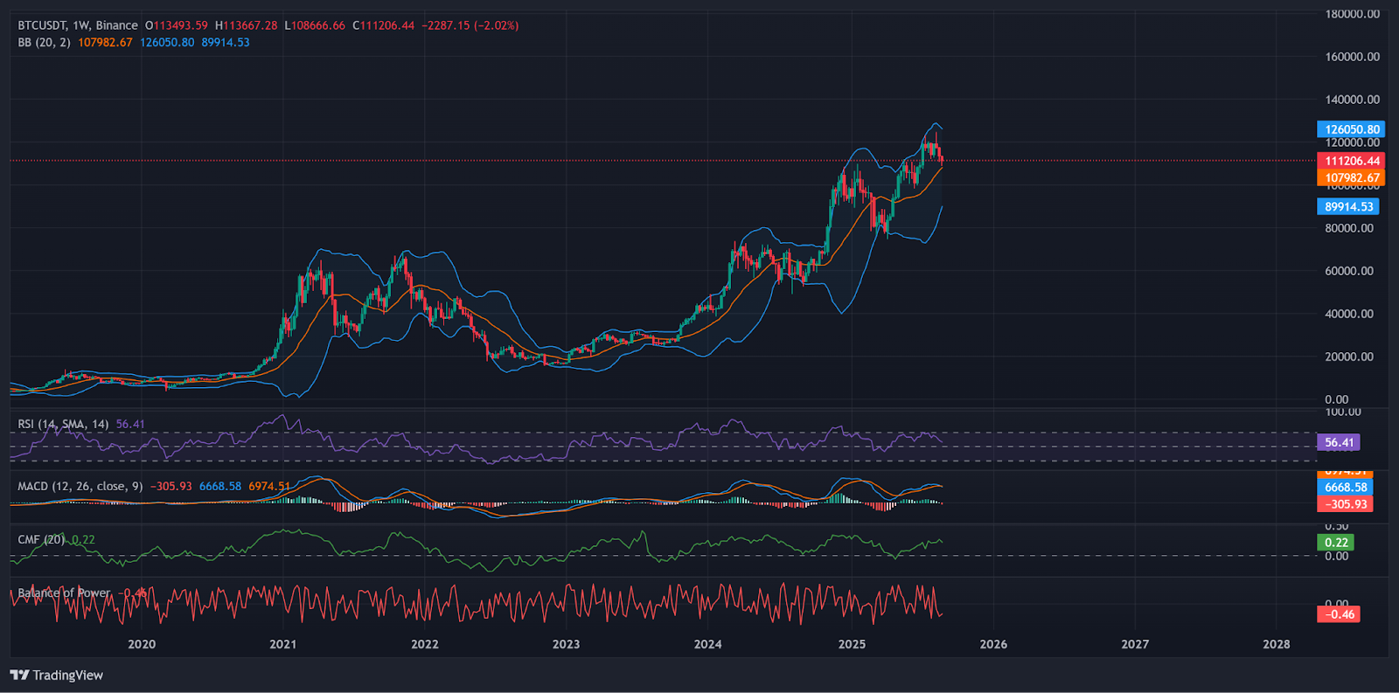Click the TradingView logo icon
The width and height of the screenshot is (1399, 693).
pos(19,675)
